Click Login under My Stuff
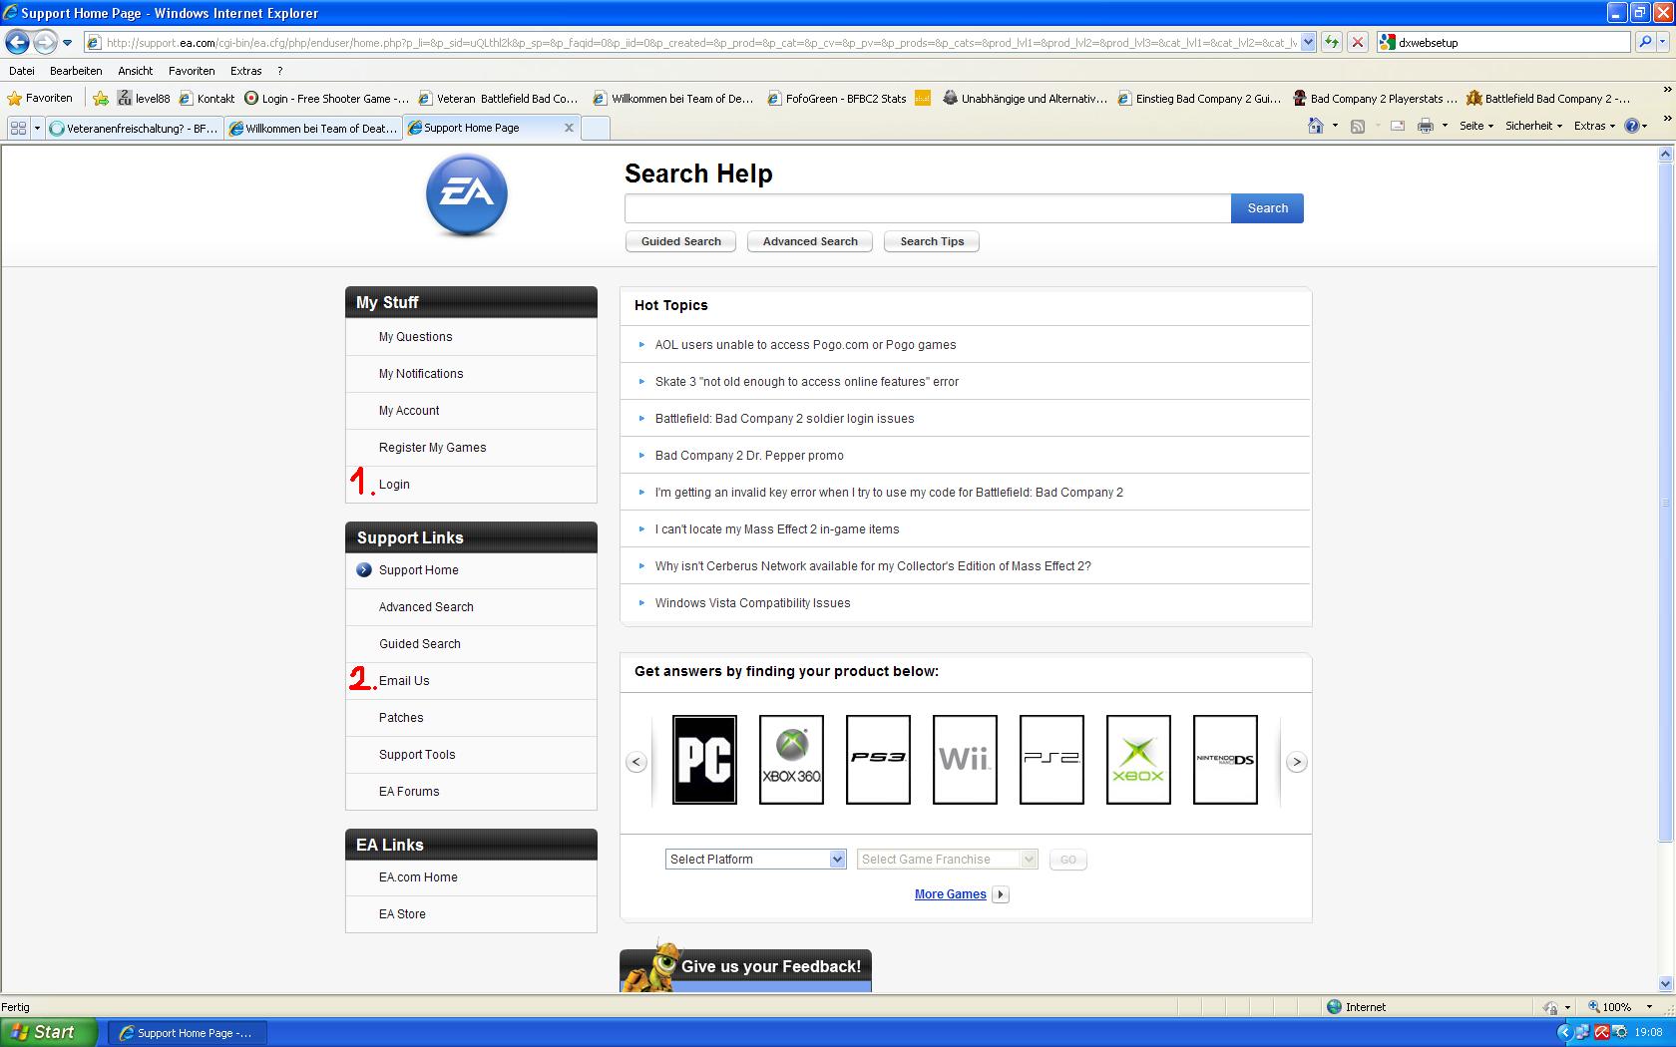 tap(394, 485)
